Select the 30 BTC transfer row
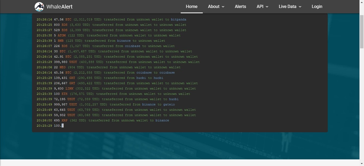 click(114, 51)
